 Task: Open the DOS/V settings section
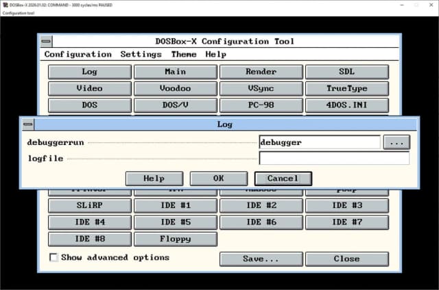pyautogui.click(x=176, y=105)
